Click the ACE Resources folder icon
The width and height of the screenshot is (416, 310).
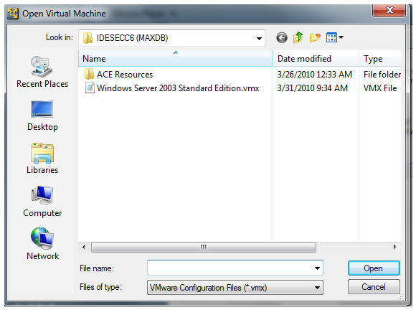pyautogui.click(x=89, y=74)
